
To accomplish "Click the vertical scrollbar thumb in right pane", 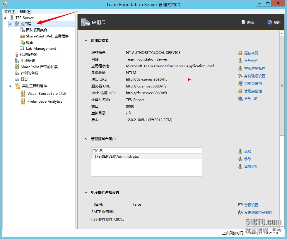I will tap(282, 86).
